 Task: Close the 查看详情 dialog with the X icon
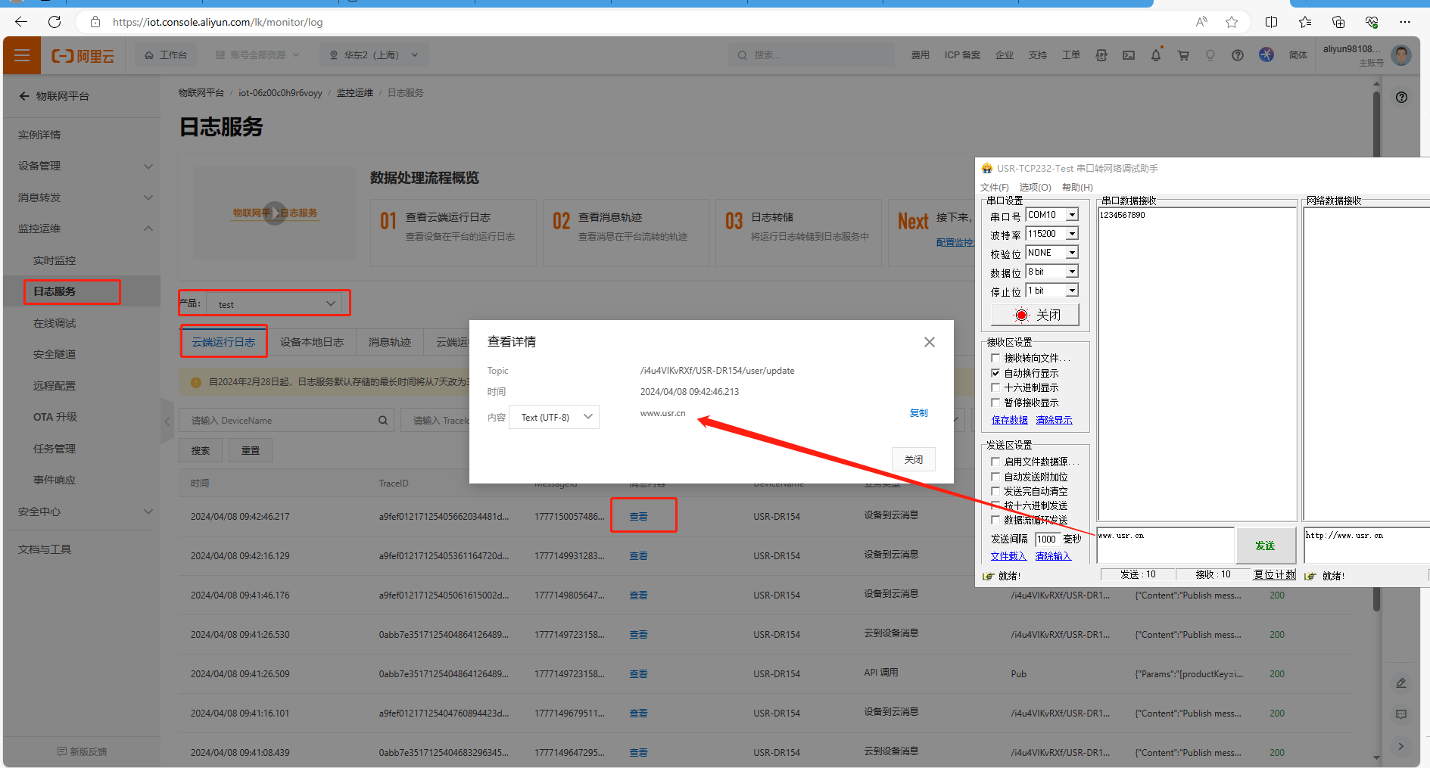point(929,342)
